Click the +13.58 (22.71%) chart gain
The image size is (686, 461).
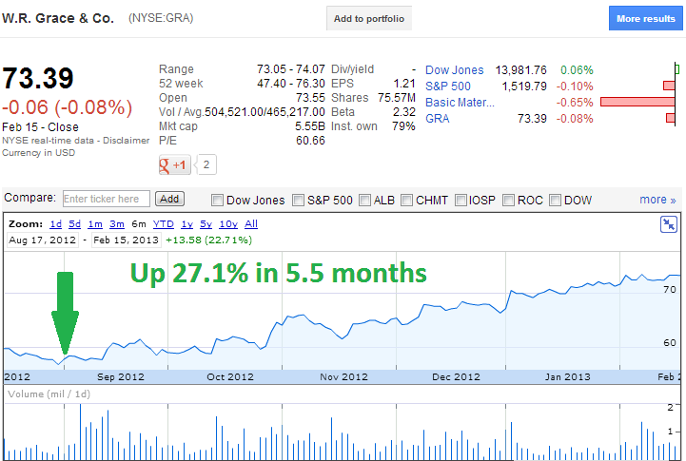click(208, 240)
